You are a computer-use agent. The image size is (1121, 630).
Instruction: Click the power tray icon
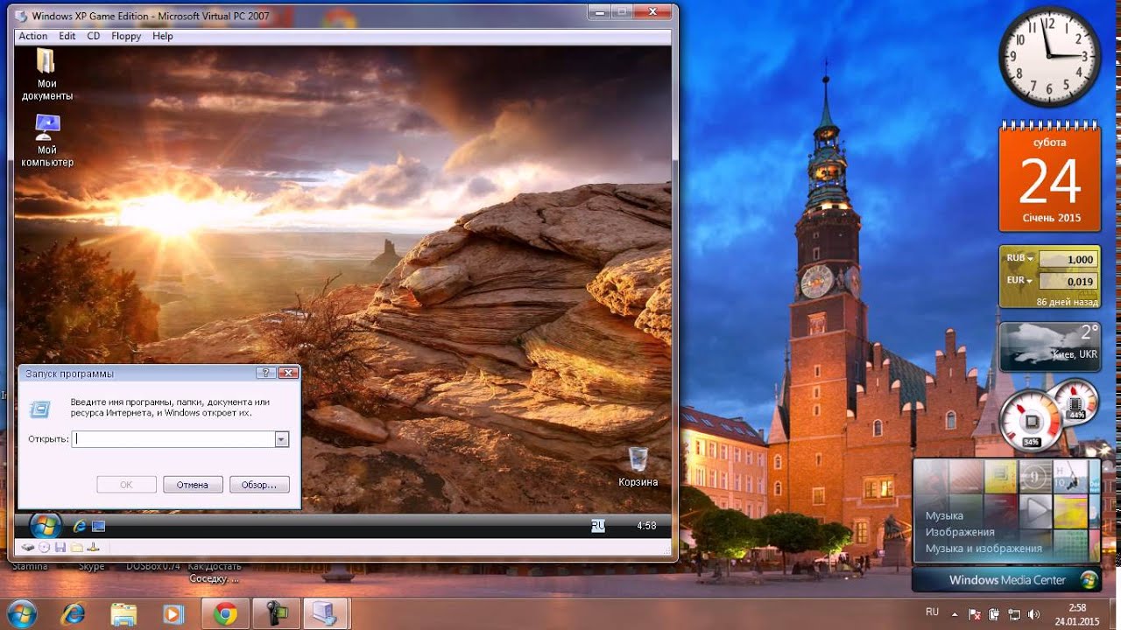click(x=994, y=613)
